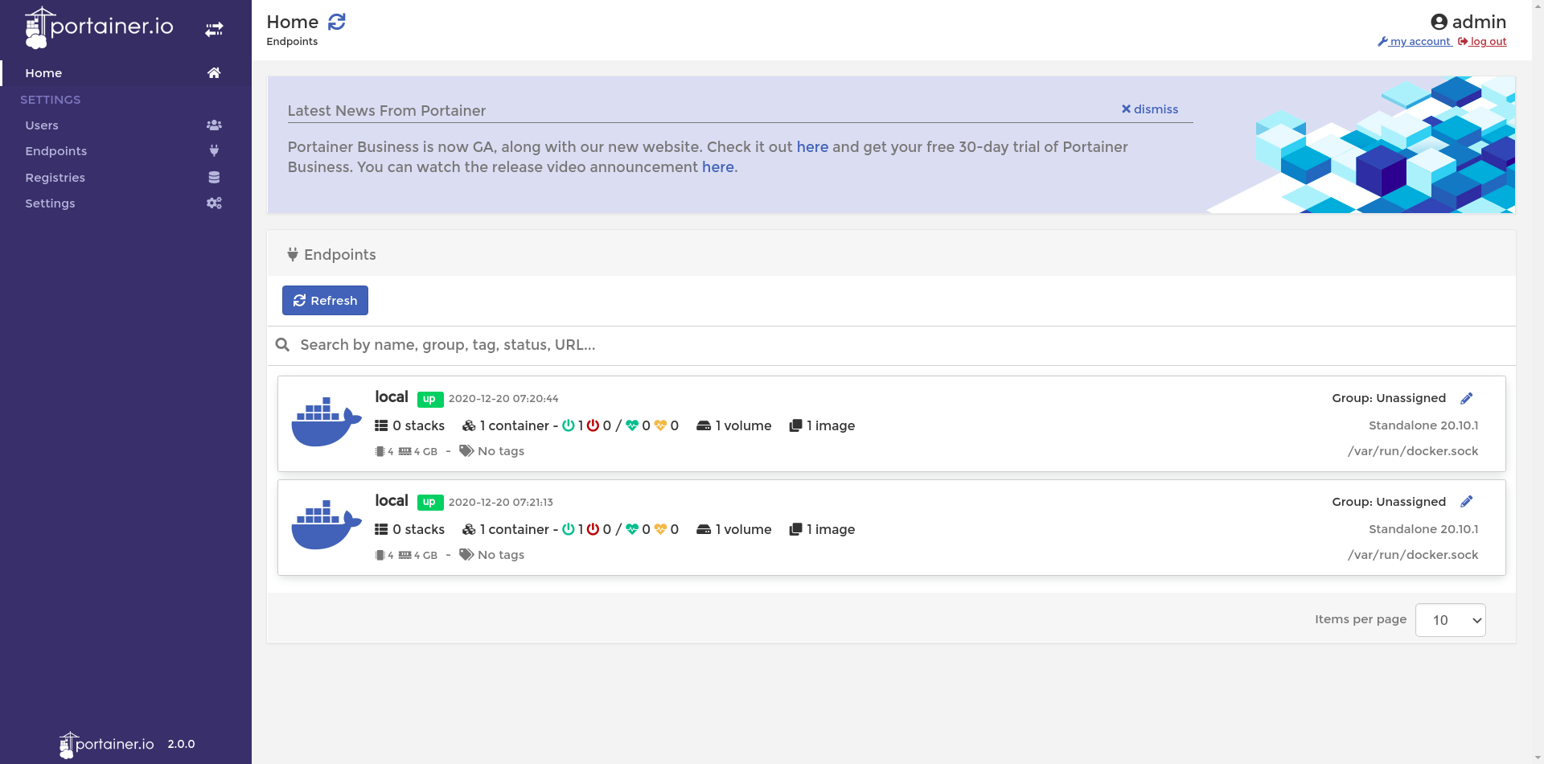Image resolution: width=1544 pixels, height=764 pixels.
Task: Go to Endpoints in the sidebar
Action: pyautogui.click(x=55, y=151)
